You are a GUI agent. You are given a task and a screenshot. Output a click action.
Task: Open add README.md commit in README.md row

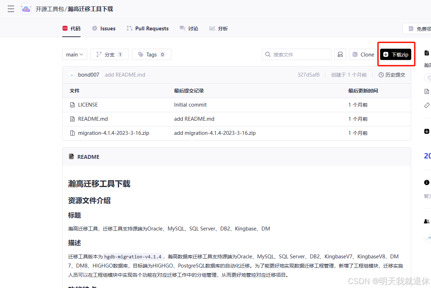194,119
